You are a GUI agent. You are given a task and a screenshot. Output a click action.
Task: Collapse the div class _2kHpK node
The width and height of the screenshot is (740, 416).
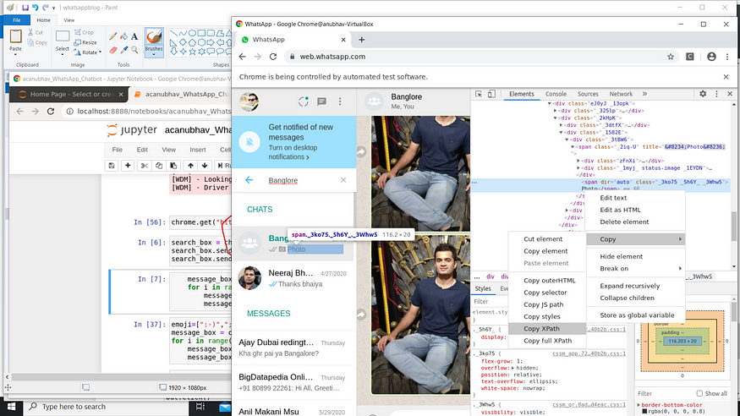[x=556, y=118]
